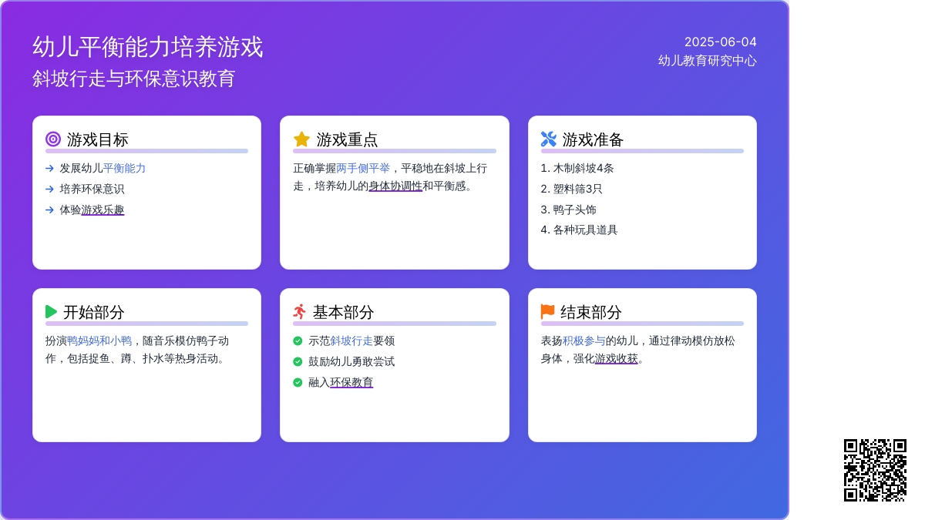Viewport: 925px width, 520px height.
Task: Click the date 2025-06-04
Action: [x=721, y=42]
